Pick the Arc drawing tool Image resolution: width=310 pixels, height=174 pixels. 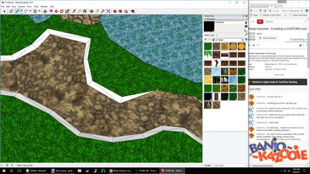click(x=26, y=11)
